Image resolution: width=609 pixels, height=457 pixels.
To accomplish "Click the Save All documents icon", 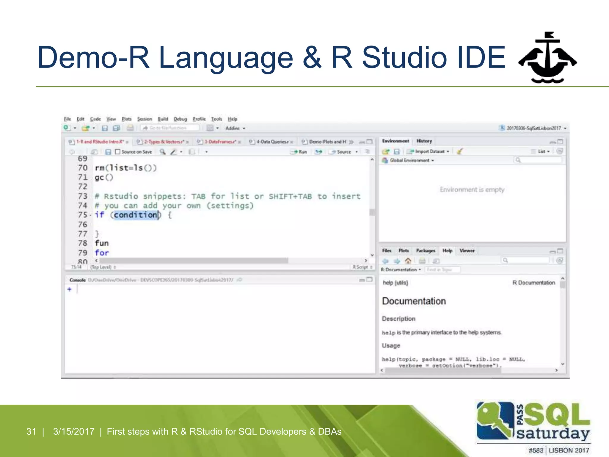I will click(x=116, y=128).
